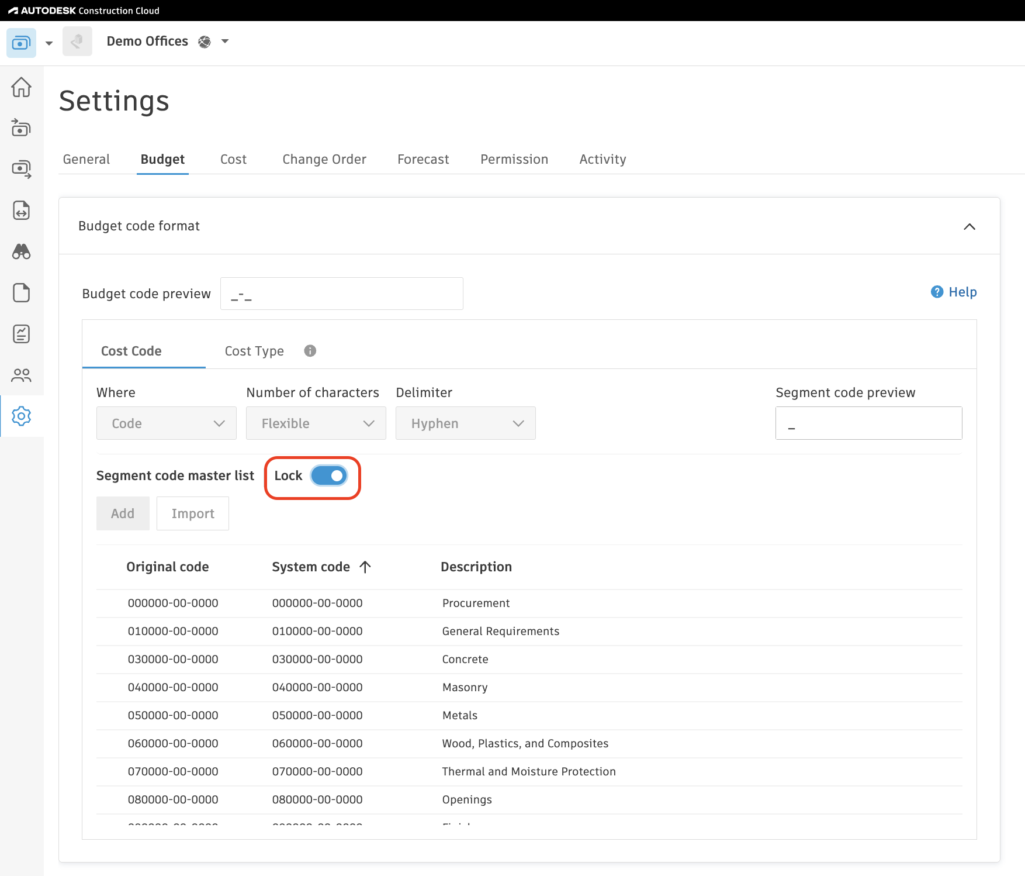The image size is (1025, 876).
Task: Click the Home icon in the sidebar
Action: click(22, 87)
